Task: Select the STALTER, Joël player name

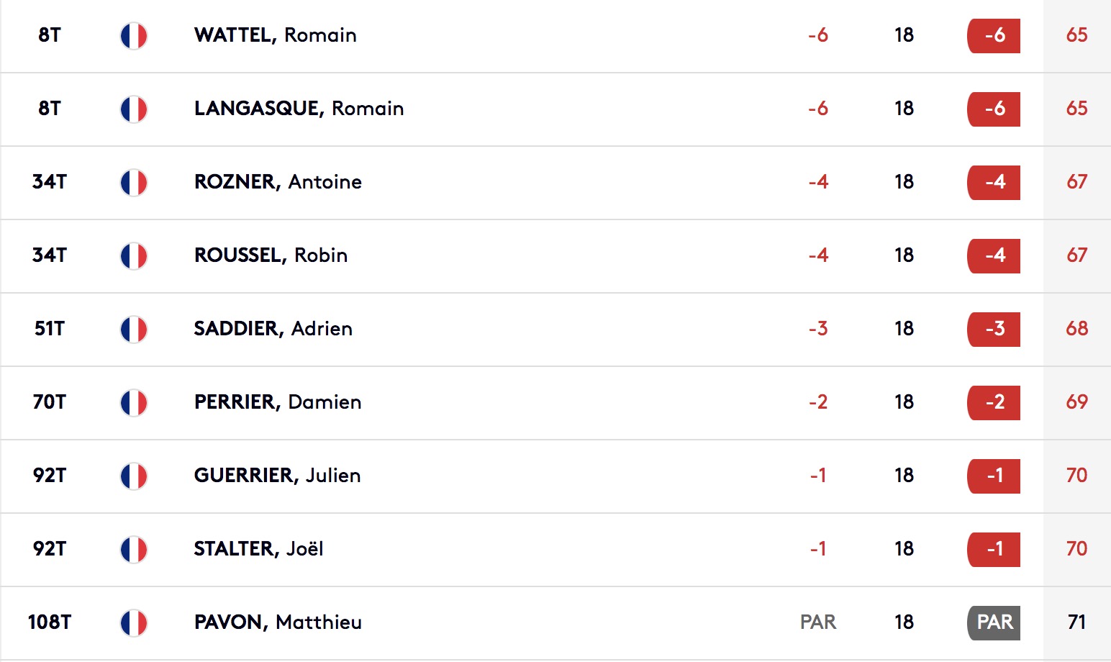Action: 258,549
